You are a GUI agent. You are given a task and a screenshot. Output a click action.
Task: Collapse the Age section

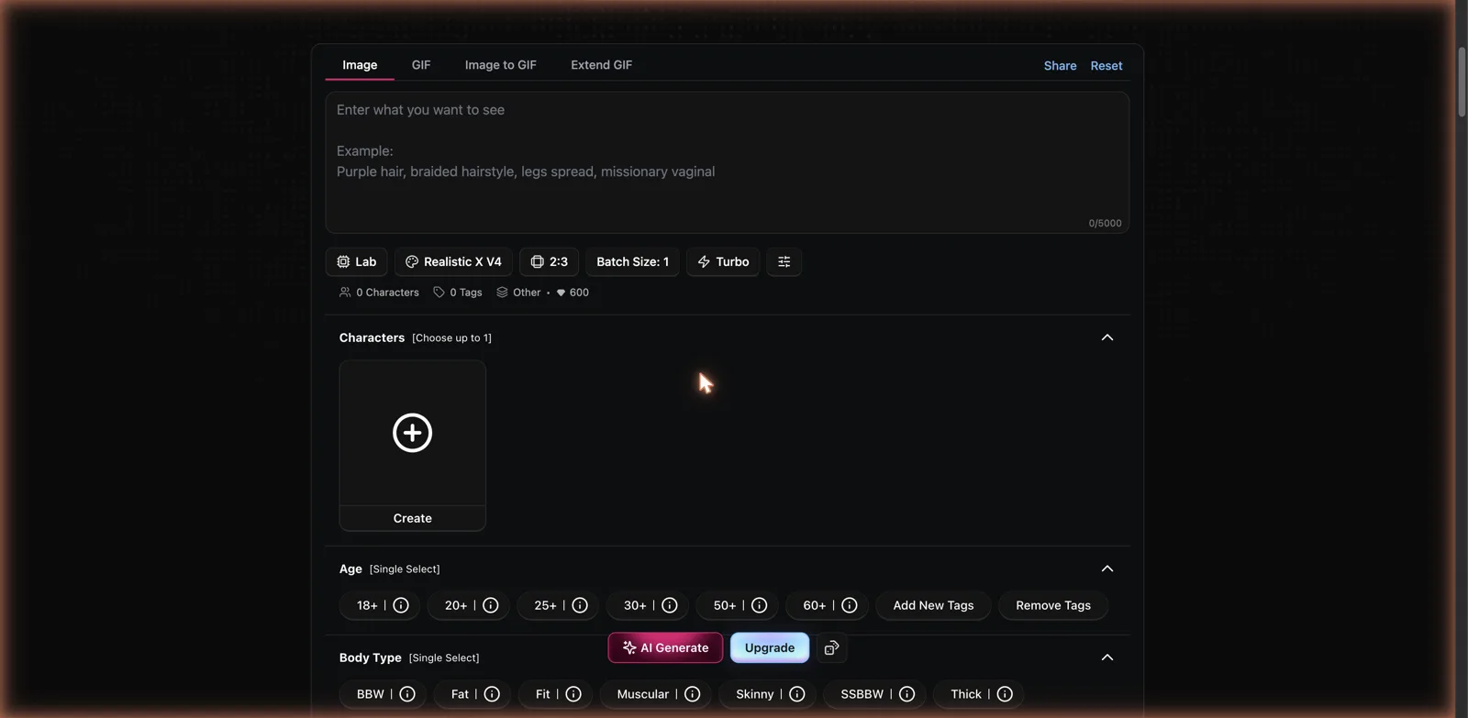(x=1107, y=569)
